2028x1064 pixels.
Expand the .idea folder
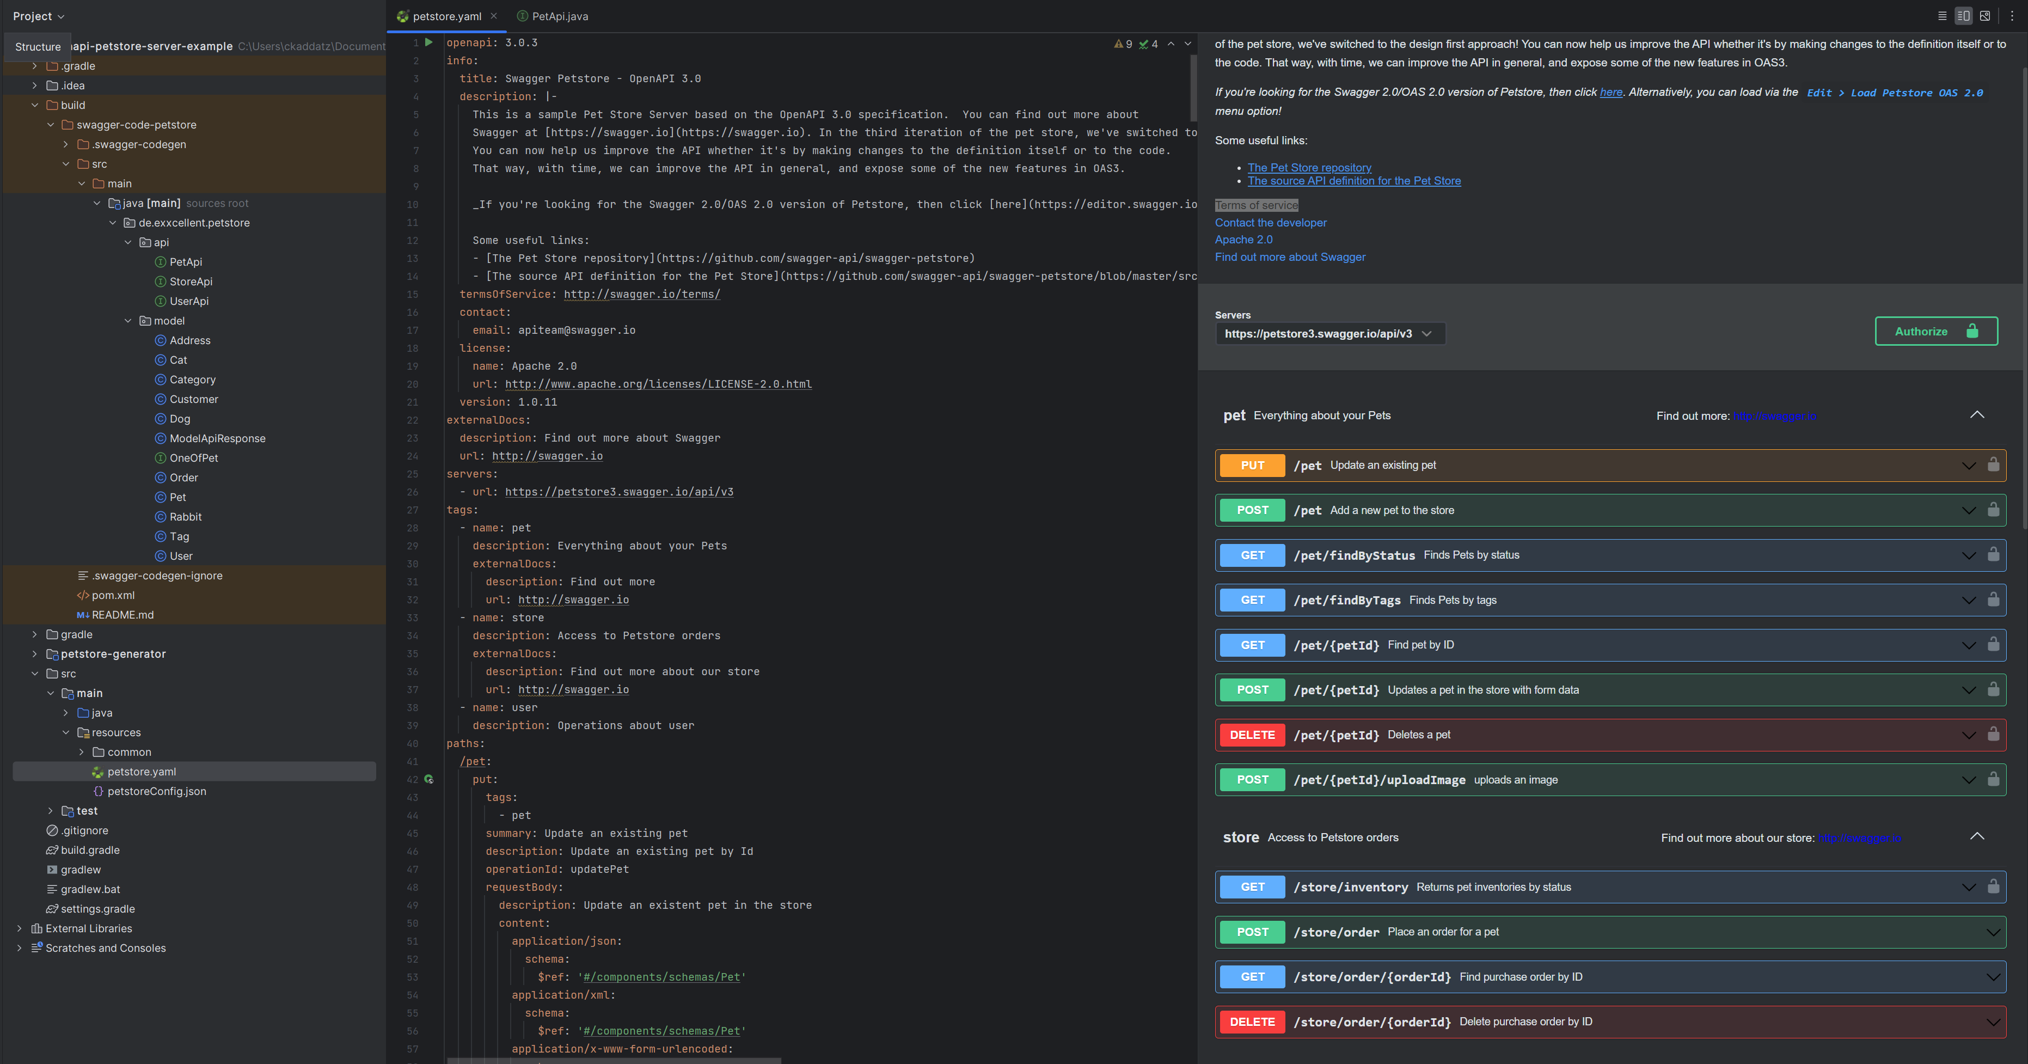click(35, 86)
